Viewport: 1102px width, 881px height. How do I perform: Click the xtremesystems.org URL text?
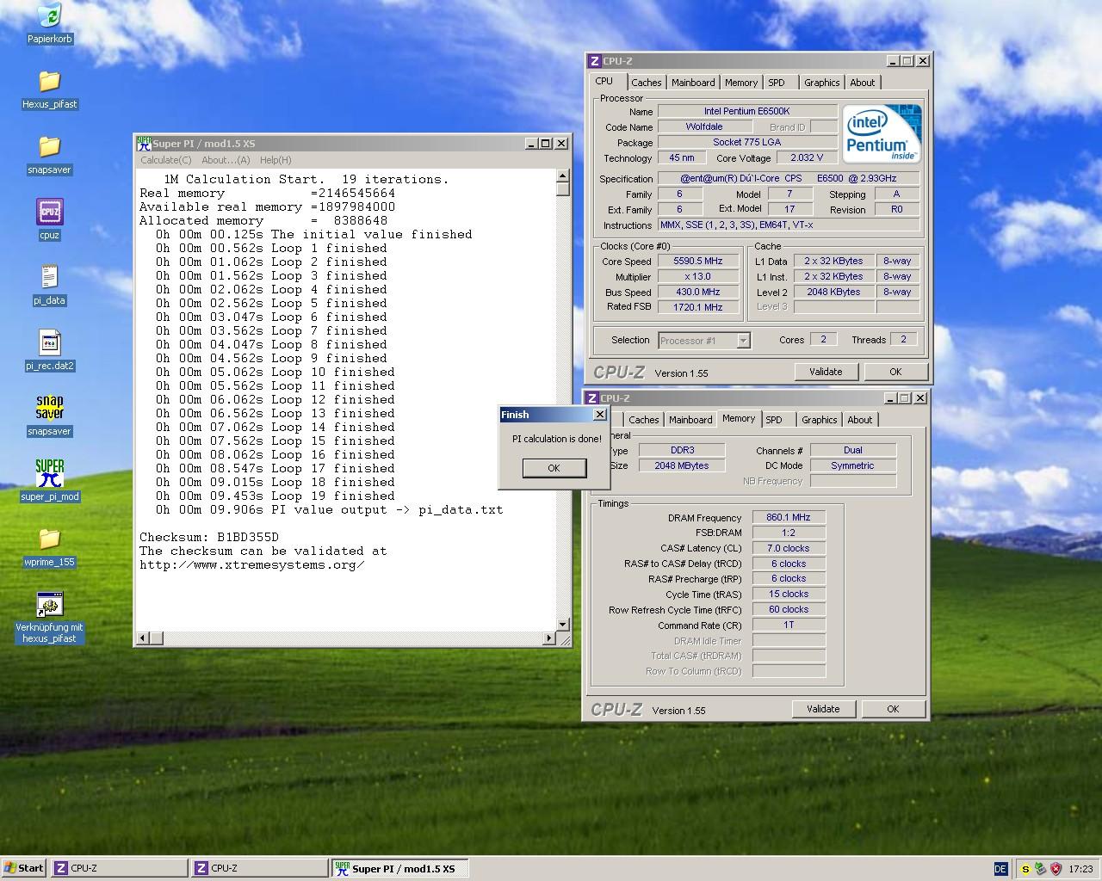click(252, 564)
